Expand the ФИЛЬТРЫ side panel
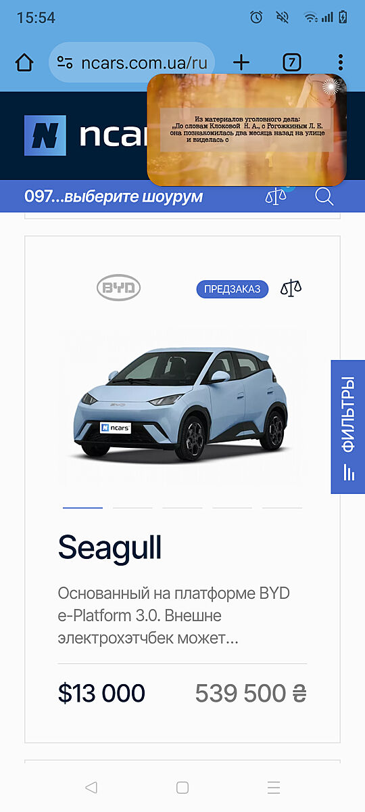The width and height of the screenshot is (365, 812). pyautogui.click(x=348, y=426)
